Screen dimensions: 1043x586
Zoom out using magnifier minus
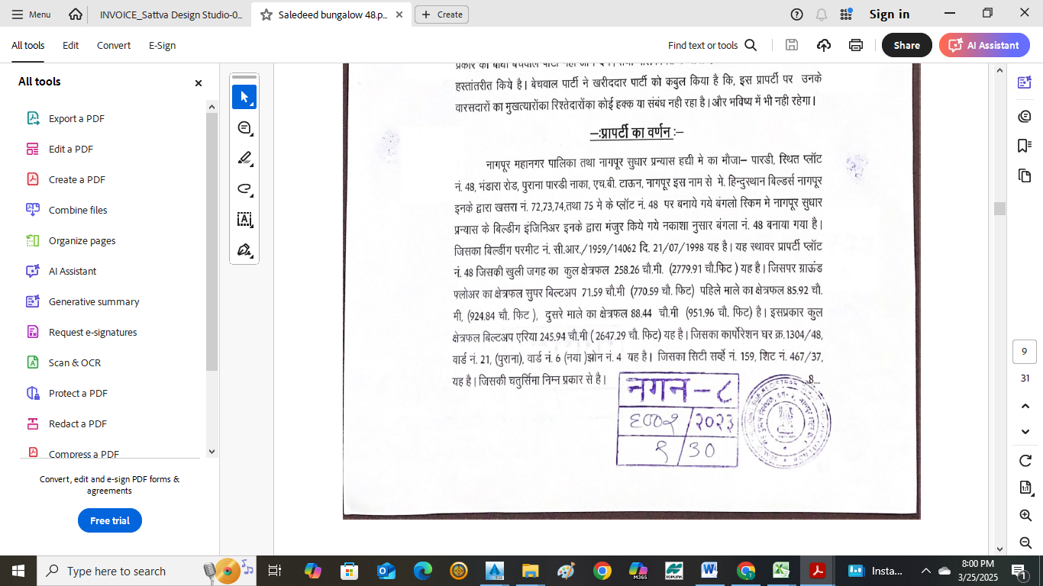pyautogui.click(x=1025, y=543)
